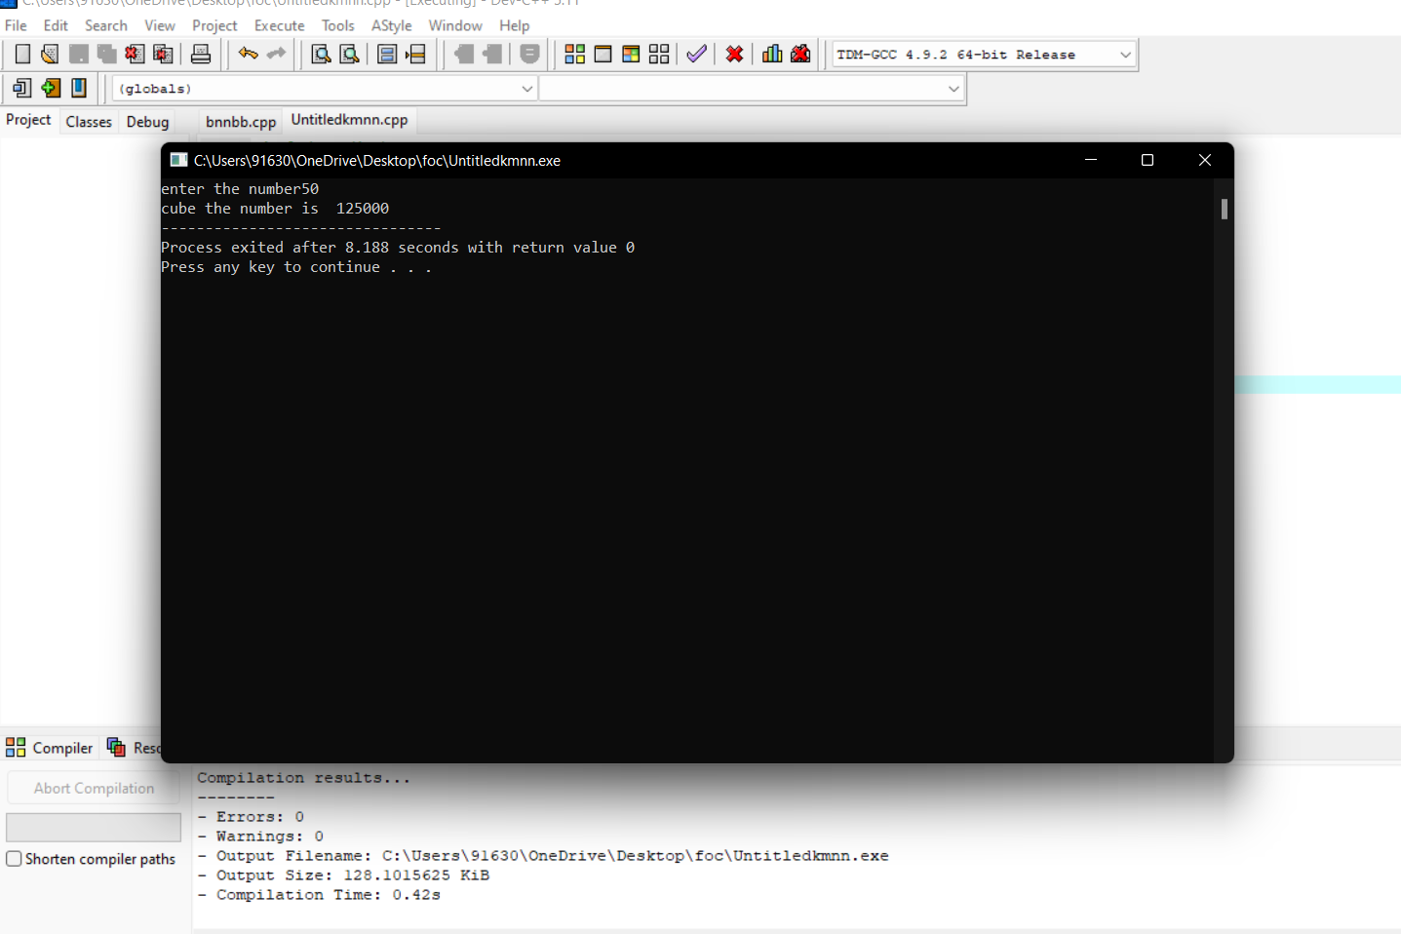Select the Compile & Run icon
1401x934 pixels.
pos(630,54)
